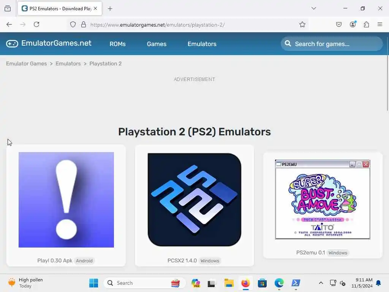Open the High pollen weather widget
This screenshot has width=389, height=292.
point(25,283)
